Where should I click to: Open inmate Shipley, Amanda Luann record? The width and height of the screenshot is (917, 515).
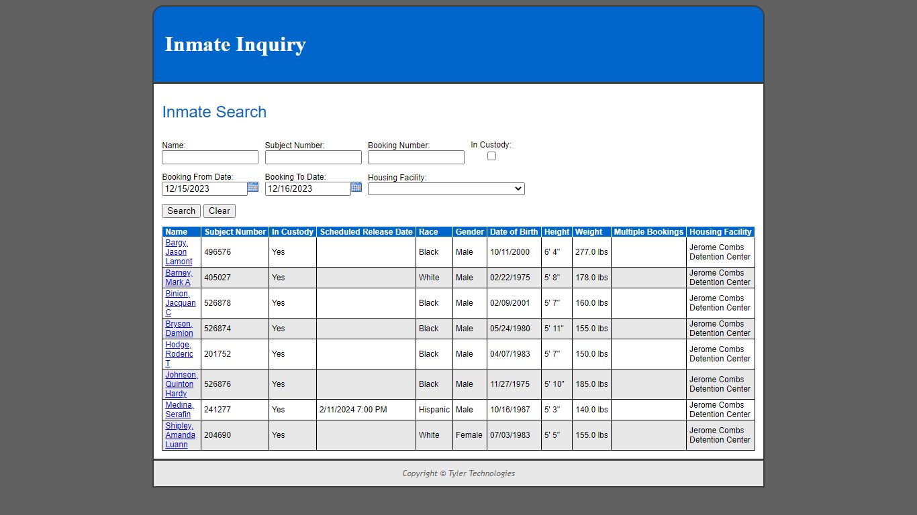pyautogui.click(x=180, y=435)
